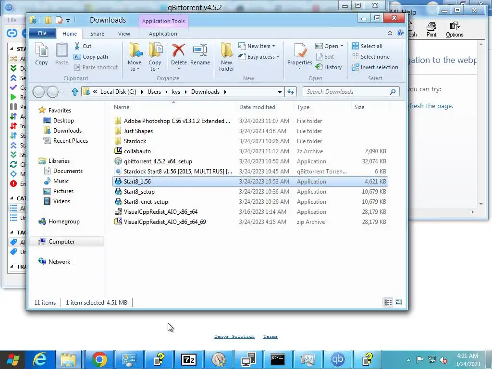The image size is (492, 369).
Task: Open the File tab
Action: click(x=42, y=33)
